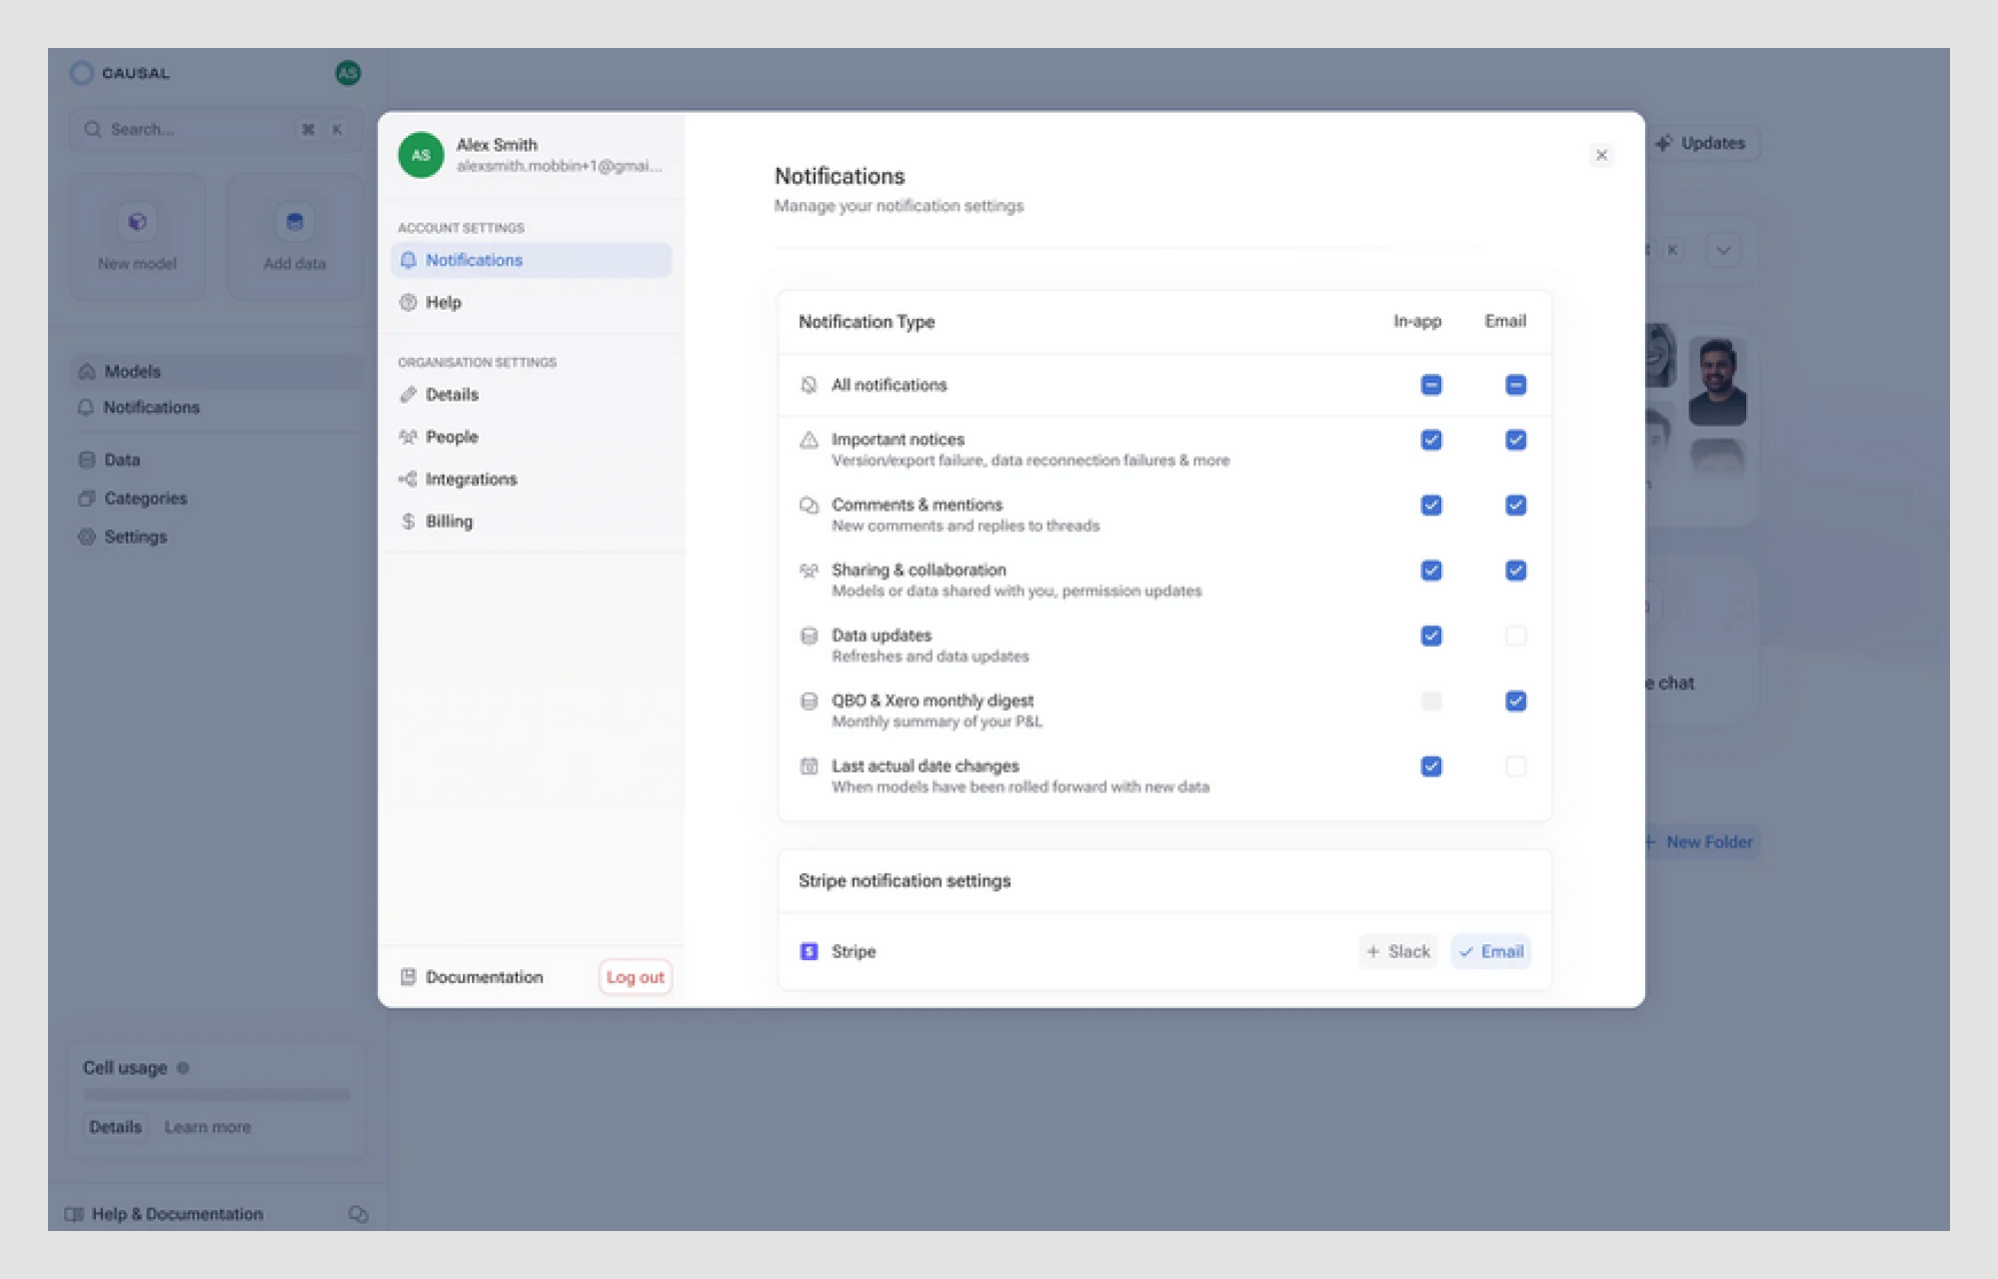Click the Details pencil icon

click(x=408, y=395)
